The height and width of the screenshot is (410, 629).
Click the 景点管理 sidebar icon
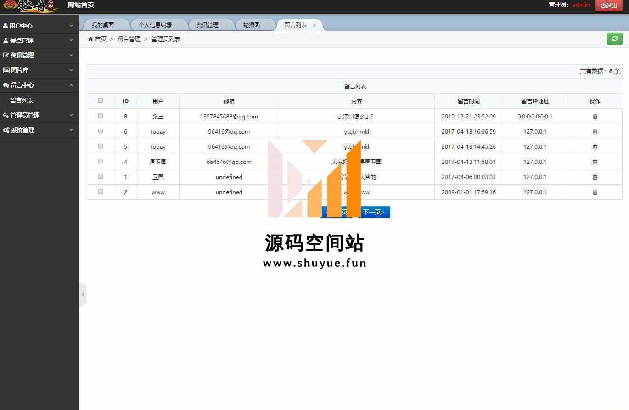(x=6, y=40)
